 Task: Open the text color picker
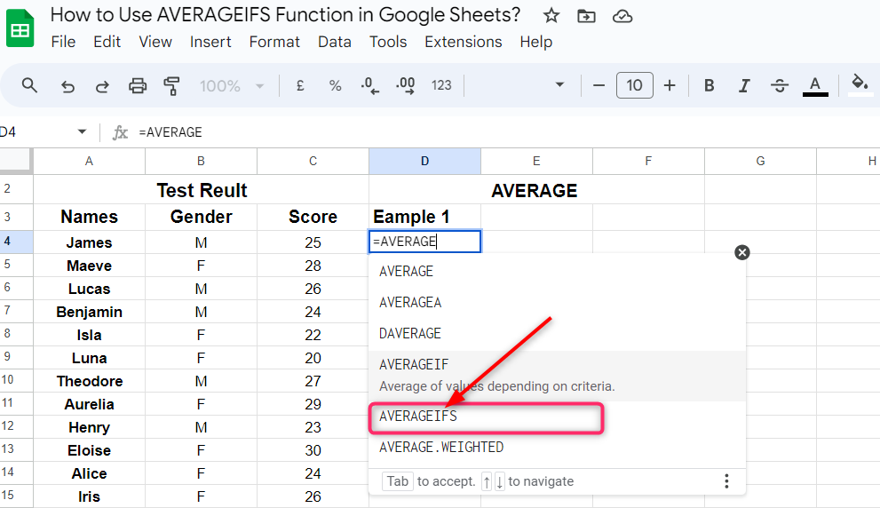815,86
